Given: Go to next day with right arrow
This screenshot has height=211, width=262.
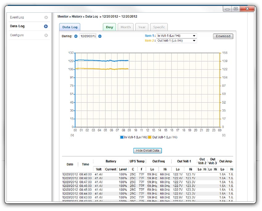Looking at the screenshot, I should [100, 36].
